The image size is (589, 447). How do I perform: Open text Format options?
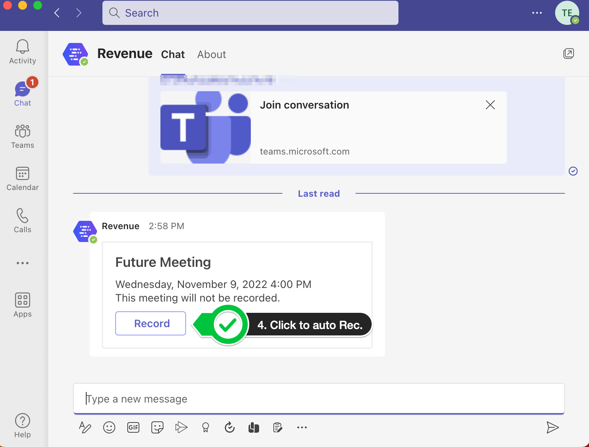pyautogui.click(x=85, y=427)
